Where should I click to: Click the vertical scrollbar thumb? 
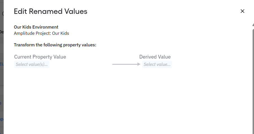[253, 79]
